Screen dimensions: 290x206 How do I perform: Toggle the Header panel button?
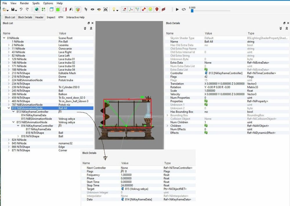pos(39,17)
